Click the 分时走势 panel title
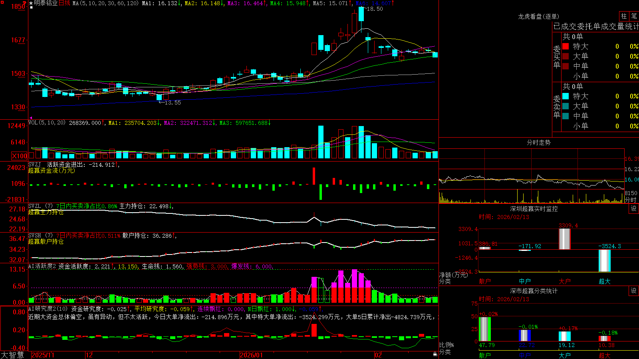 tap(539, 142)
